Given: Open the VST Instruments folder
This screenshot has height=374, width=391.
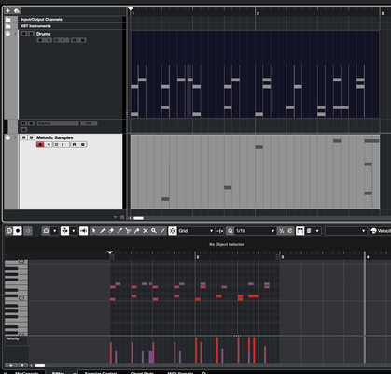Looking at the screenshot, I should tap(8, 26).
